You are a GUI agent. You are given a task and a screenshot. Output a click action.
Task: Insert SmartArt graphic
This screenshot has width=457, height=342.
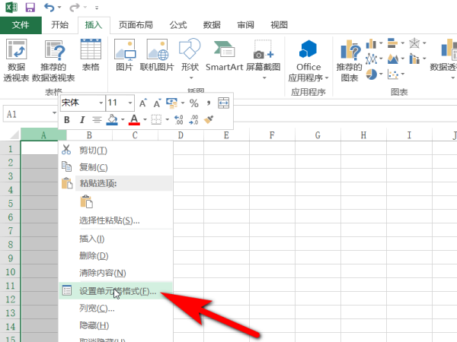point(224,55)
